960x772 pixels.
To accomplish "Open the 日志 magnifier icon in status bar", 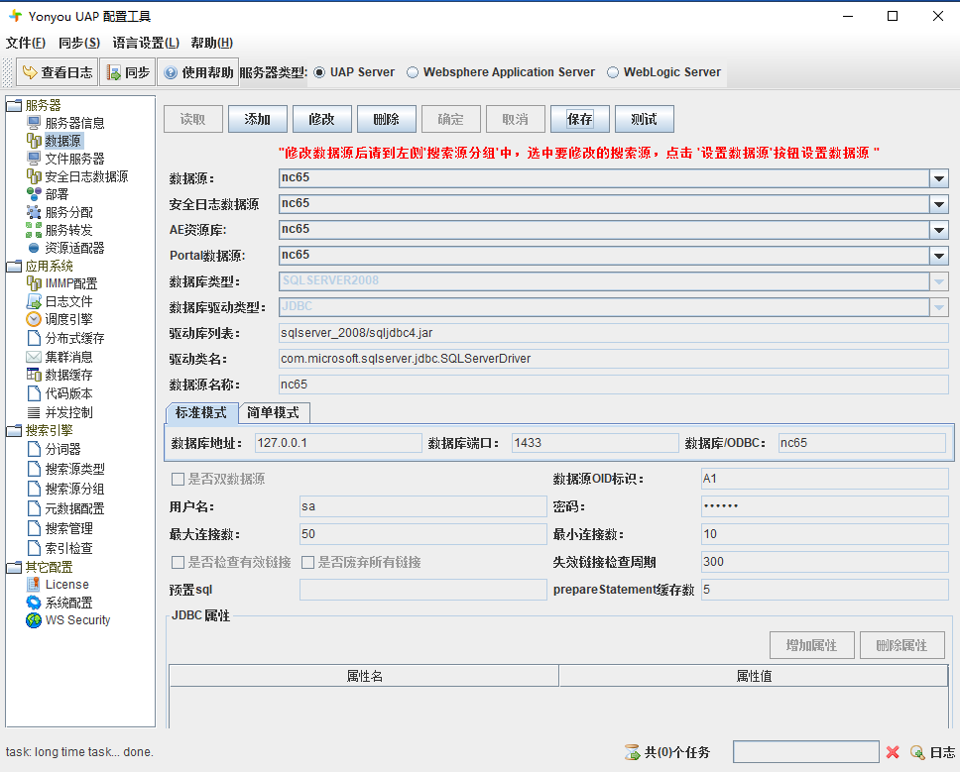I will coord(917,752).
